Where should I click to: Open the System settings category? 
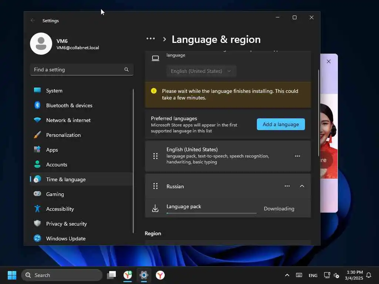click(81, 91)
